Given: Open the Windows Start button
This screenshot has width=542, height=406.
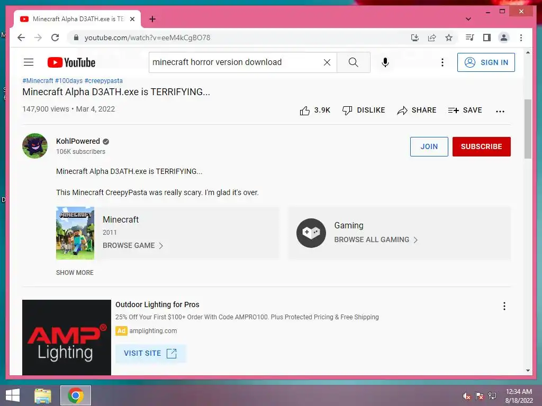Looking at the screenshot, I should coord(13,395).
